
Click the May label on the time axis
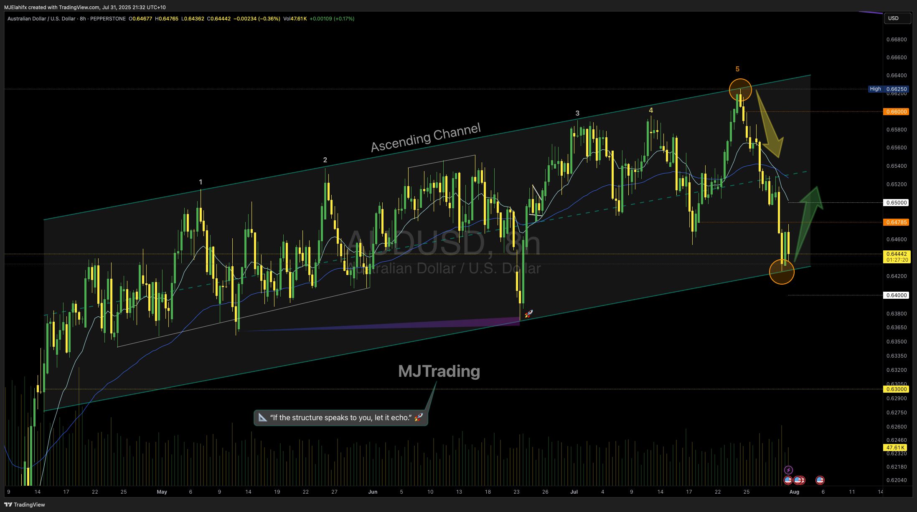click(162, 492)
